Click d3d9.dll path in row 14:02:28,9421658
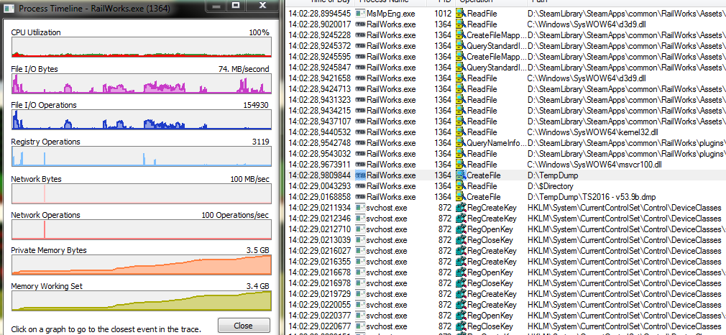 point(586,78)
